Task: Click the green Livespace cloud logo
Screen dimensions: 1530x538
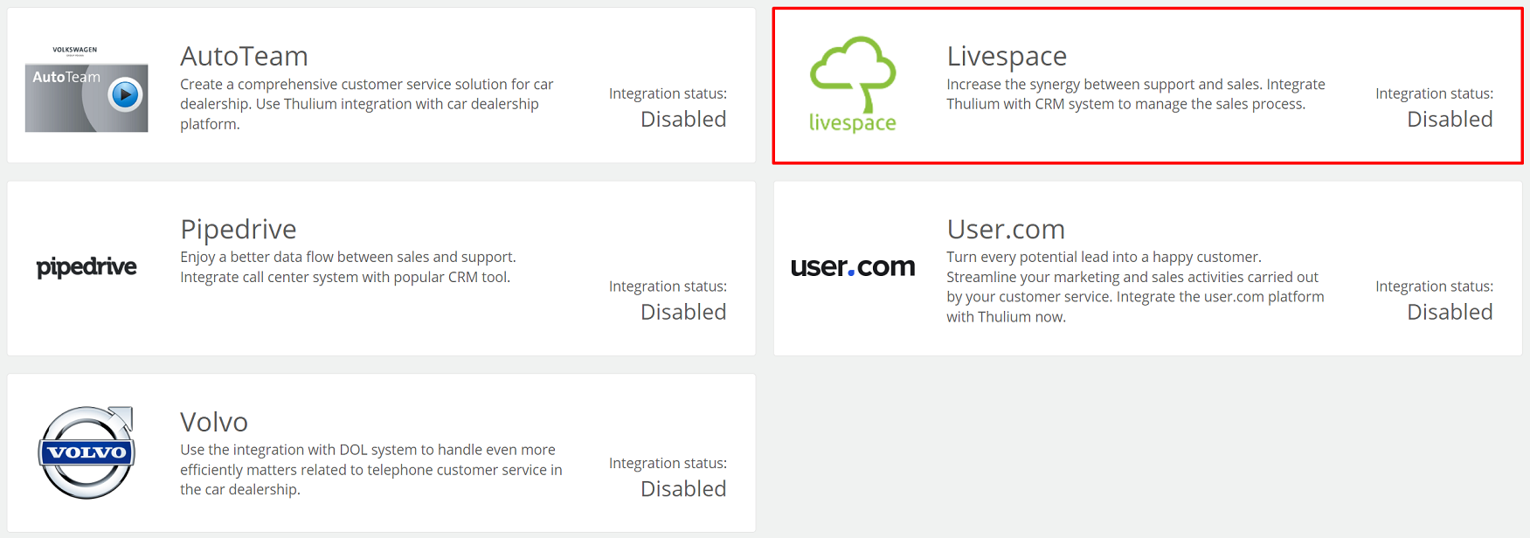Action: coord(853,85)
